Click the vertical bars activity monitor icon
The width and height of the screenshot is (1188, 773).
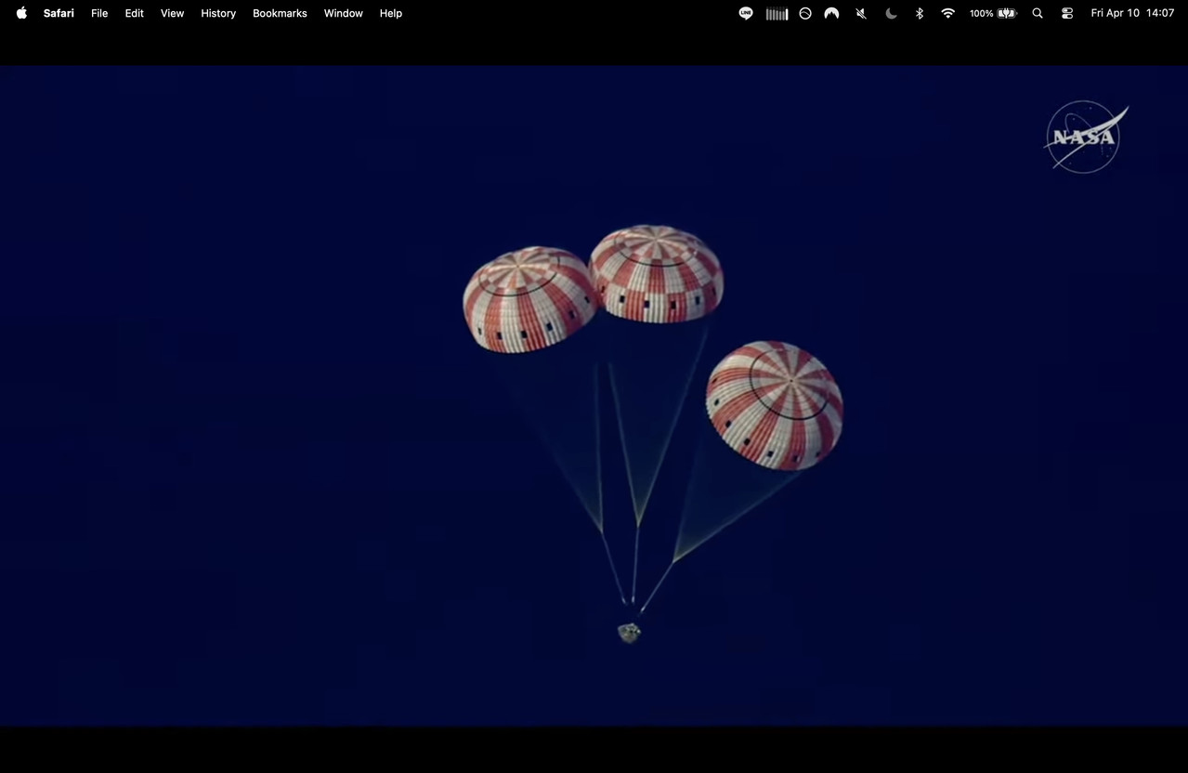pyautogui.click(x=777, y=13)
